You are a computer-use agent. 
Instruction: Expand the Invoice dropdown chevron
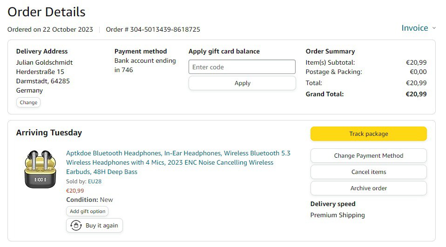(x=434, y=28)
